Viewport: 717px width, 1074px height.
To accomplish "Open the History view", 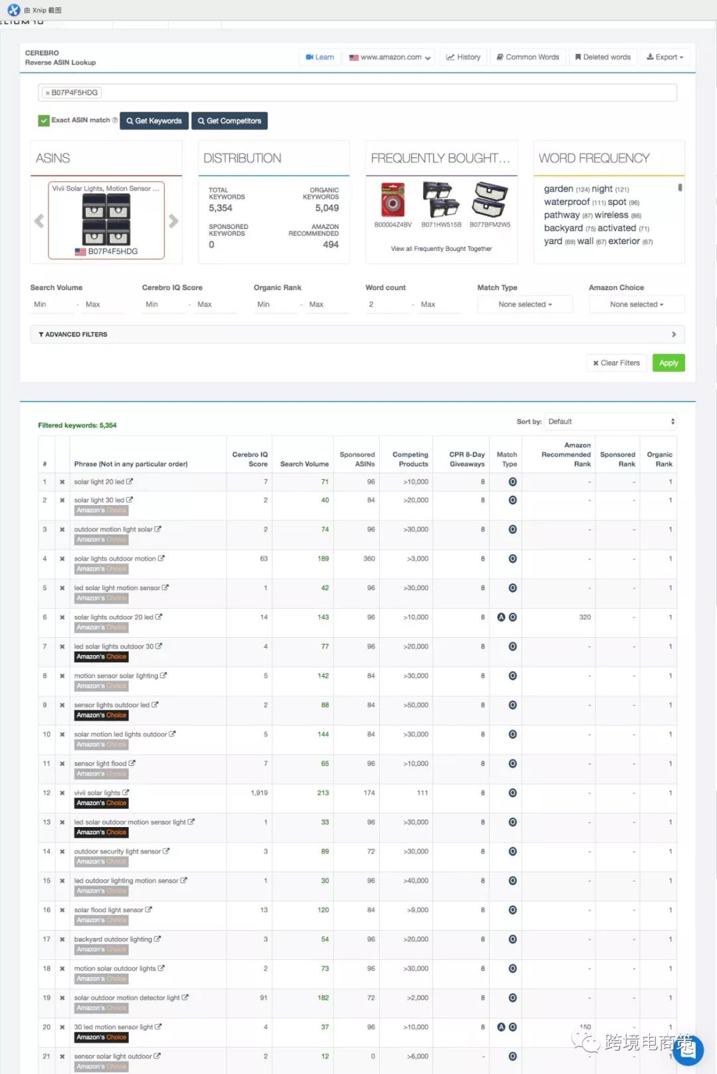I will [463, 57].
